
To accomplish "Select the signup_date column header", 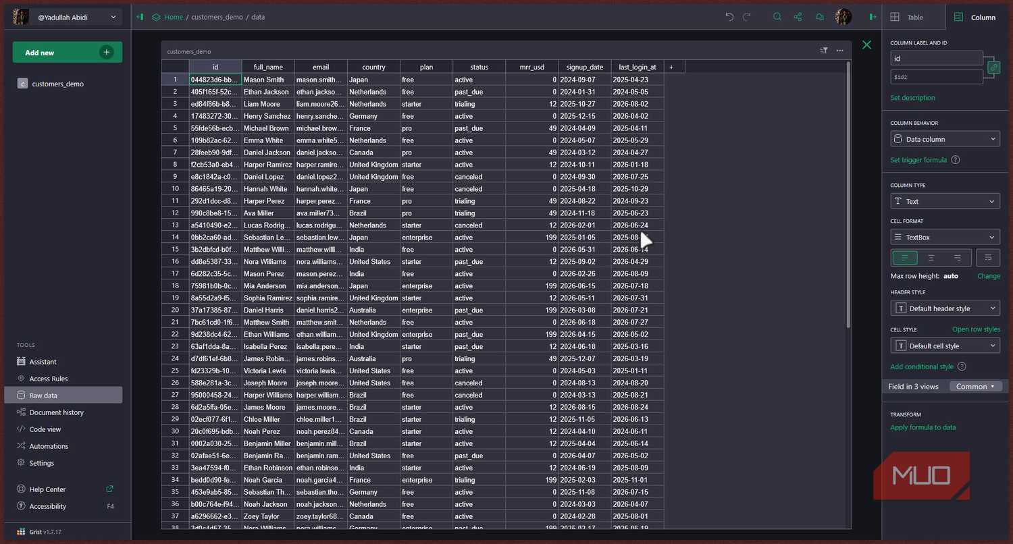I will (585, 67).
